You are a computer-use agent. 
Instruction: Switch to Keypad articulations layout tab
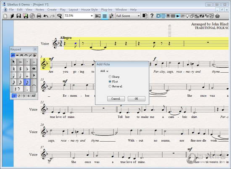26,55
